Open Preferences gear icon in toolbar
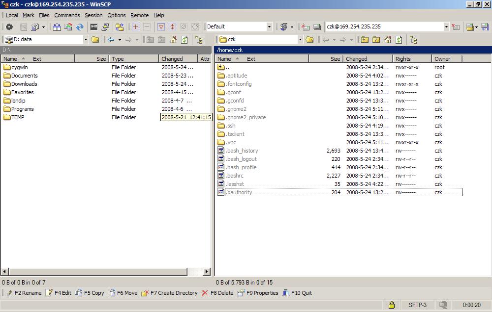 point(9,27)
